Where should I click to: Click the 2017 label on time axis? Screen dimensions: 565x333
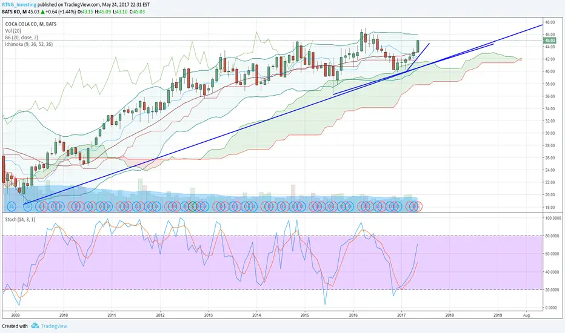coord(401,315)
